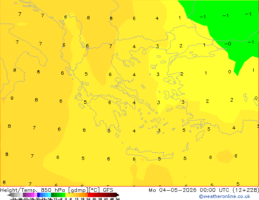The height and width of the screenshot is (200, 259).
Task: Click the '[°C]' unit label
Action: pyautogui.click(x=94, y=190)
